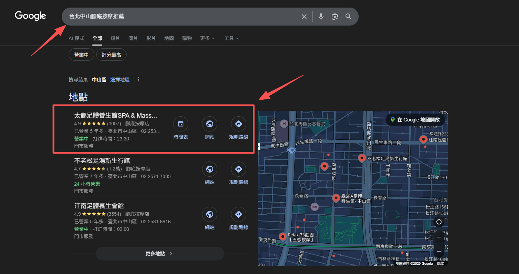519x274 pixels.
Task: Toggle the 評分最高 filter chip
Action: pyautogui.click(x=111, y=55)
